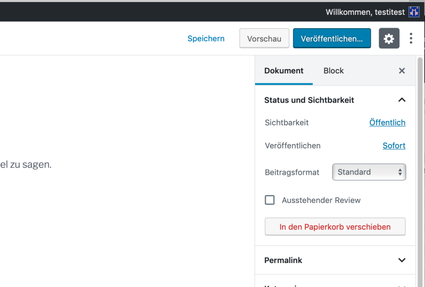Close the settings sidebar with the X
Image resolution: width=425 pixels, height=287 pixels.
coord(402,71)
